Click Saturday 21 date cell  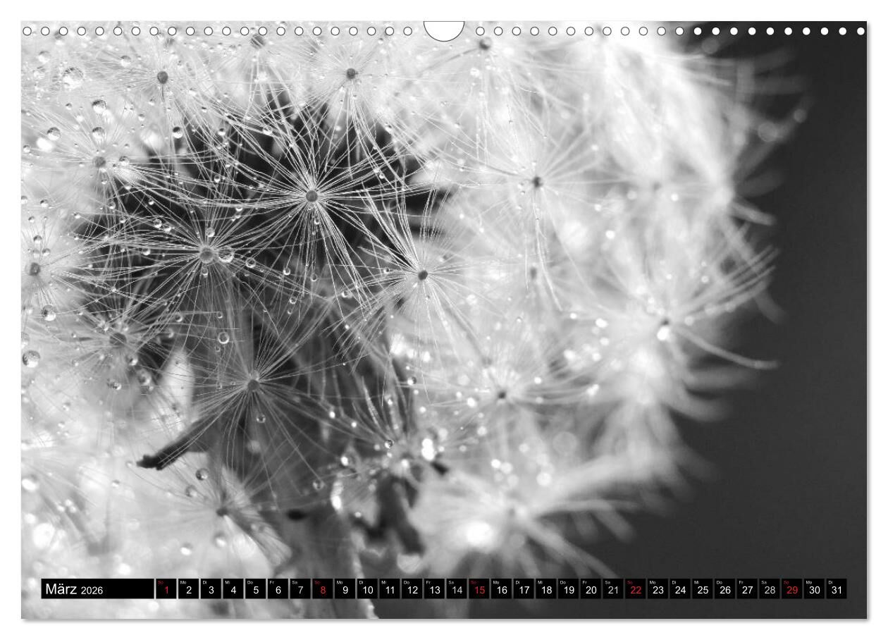click(613, 589)
